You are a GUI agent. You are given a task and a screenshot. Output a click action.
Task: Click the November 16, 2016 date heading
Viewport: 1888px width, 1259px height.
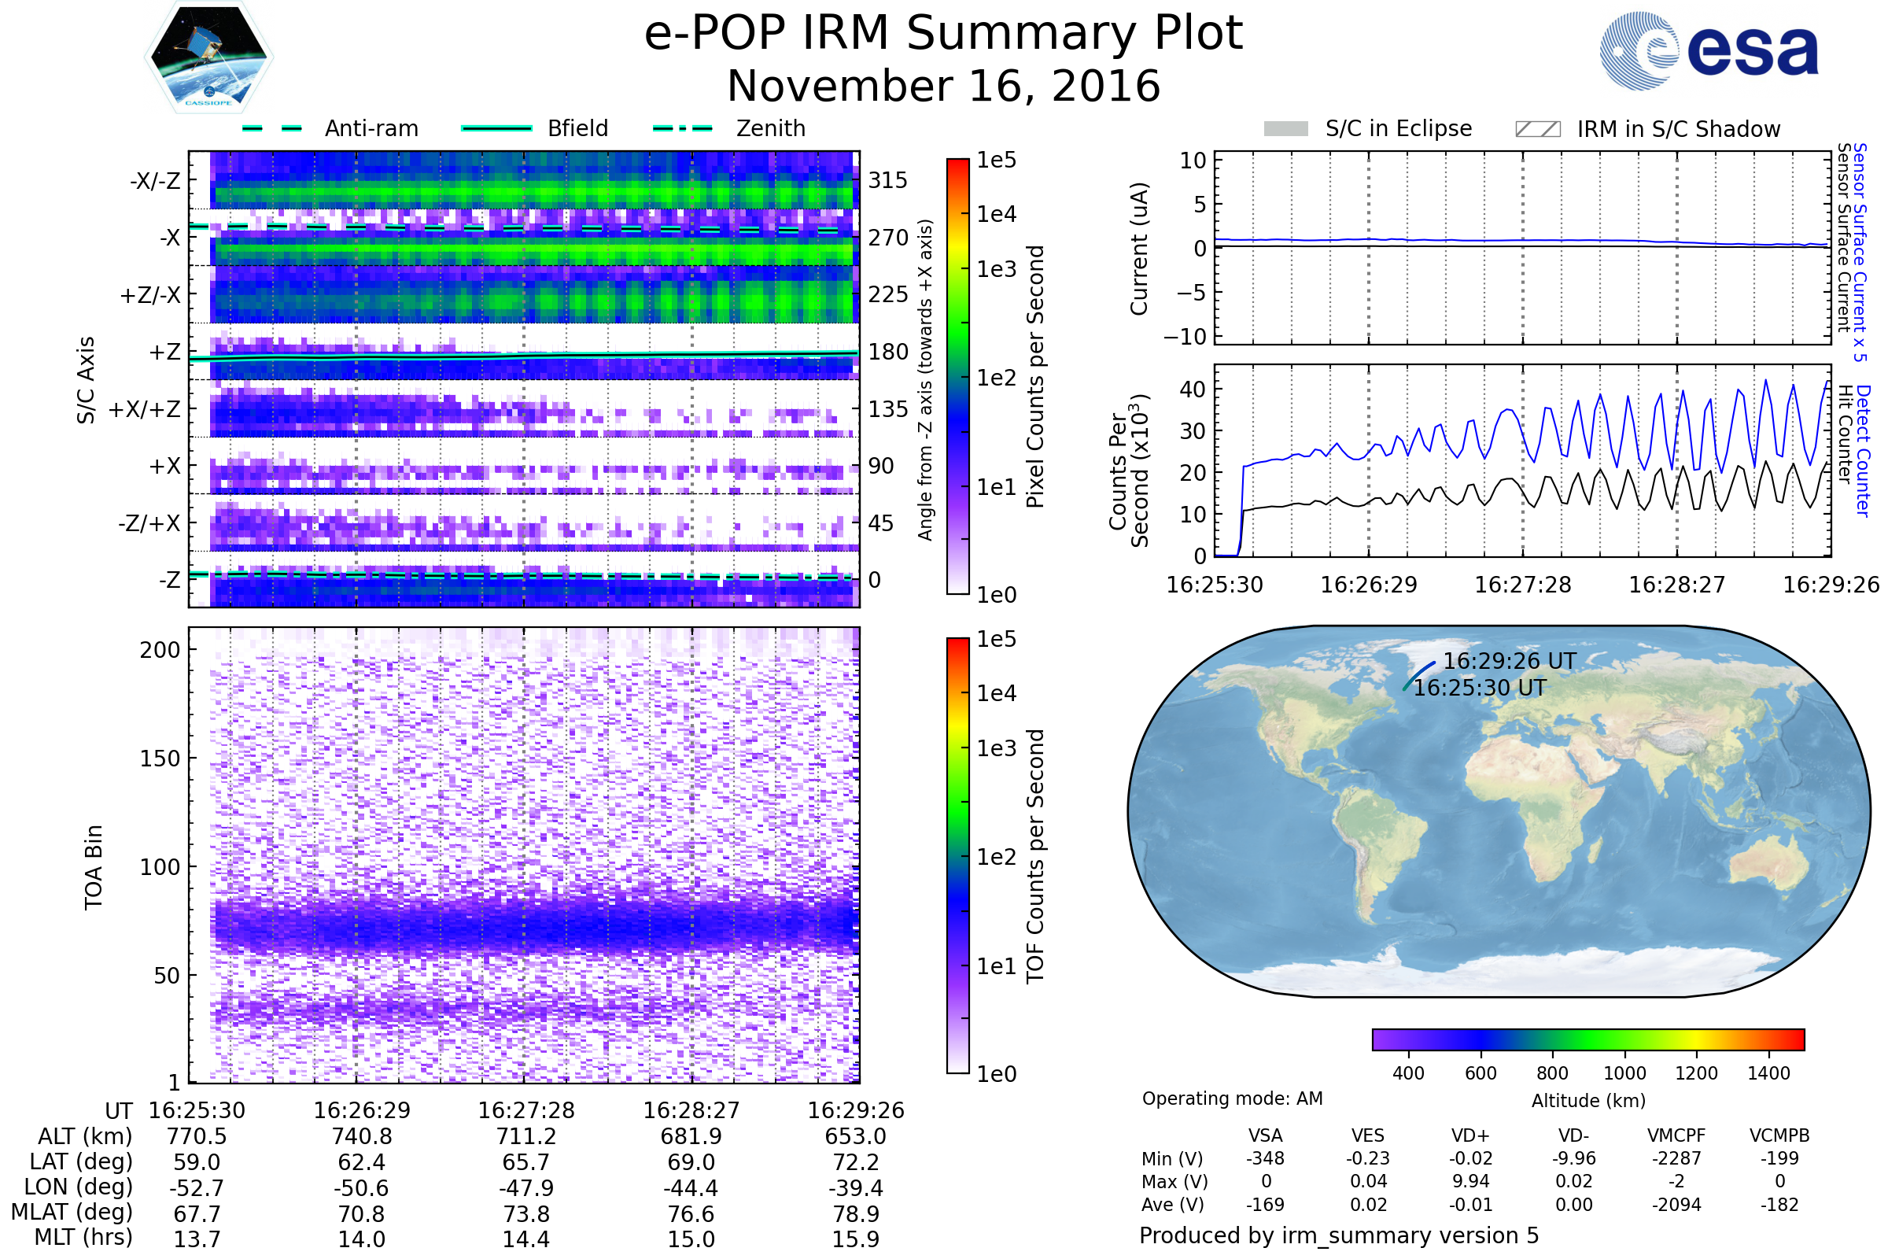pyautogui.click(x=943, y=87)
